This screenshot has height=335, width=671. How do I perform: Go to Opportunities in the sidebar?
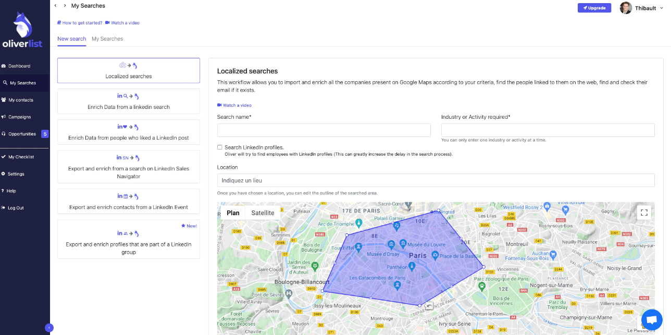[22, 134]
